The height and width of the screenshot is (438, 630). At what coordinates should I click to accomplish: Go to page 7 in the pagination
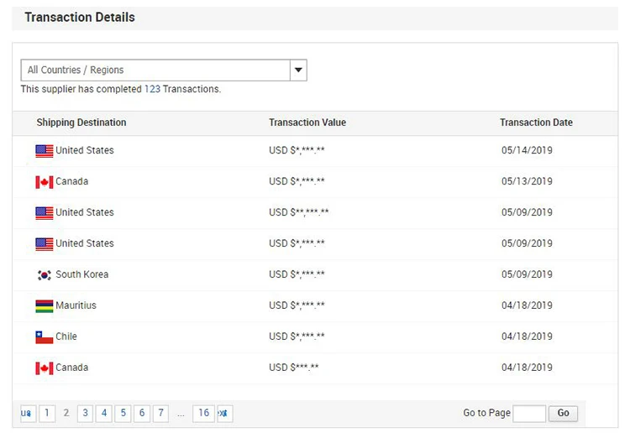click(160, 413)
